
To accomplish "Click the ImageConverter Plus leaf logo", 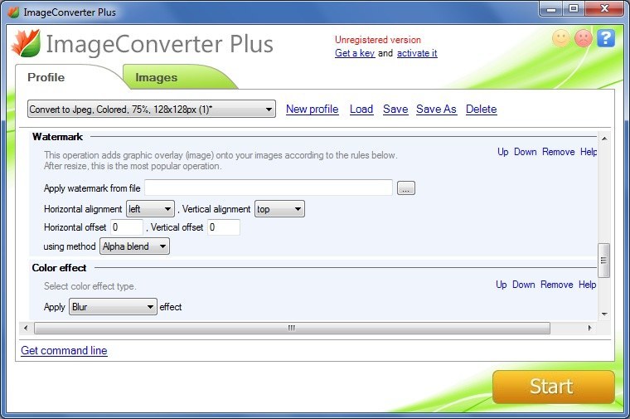I will (27, 43).
